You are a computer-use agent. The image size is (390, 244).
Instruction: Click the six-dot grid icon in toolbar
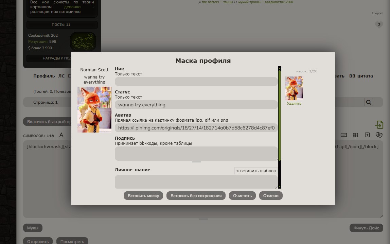click(x=356, y=135)
